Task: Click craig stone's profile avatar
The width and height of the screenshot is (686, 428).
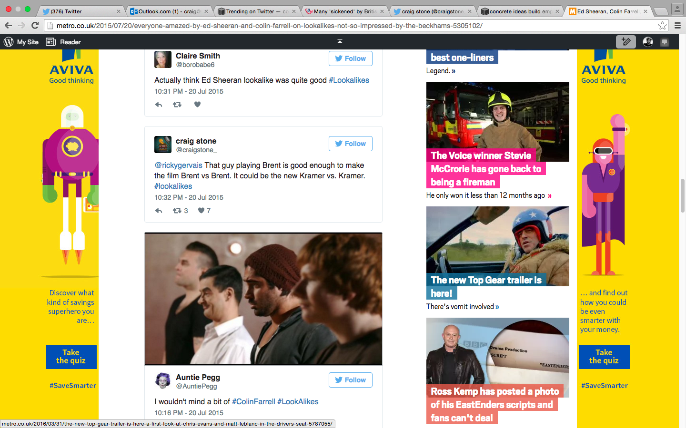Action: (x=163, y=145)
